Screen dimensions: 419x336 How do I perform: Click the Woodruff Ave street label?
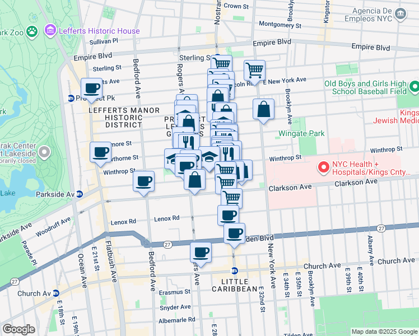pos(53,226)
